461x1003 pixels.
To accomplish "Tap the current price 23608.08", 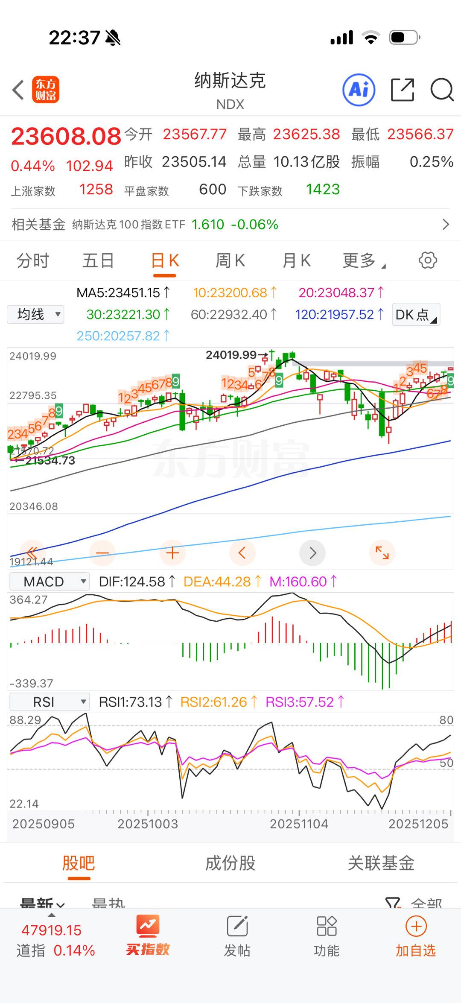I will 66,136.
